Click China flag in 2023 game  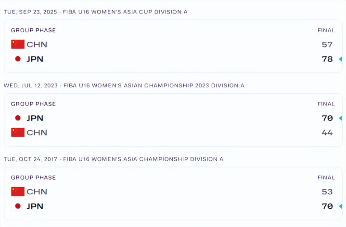pos(18,132)
